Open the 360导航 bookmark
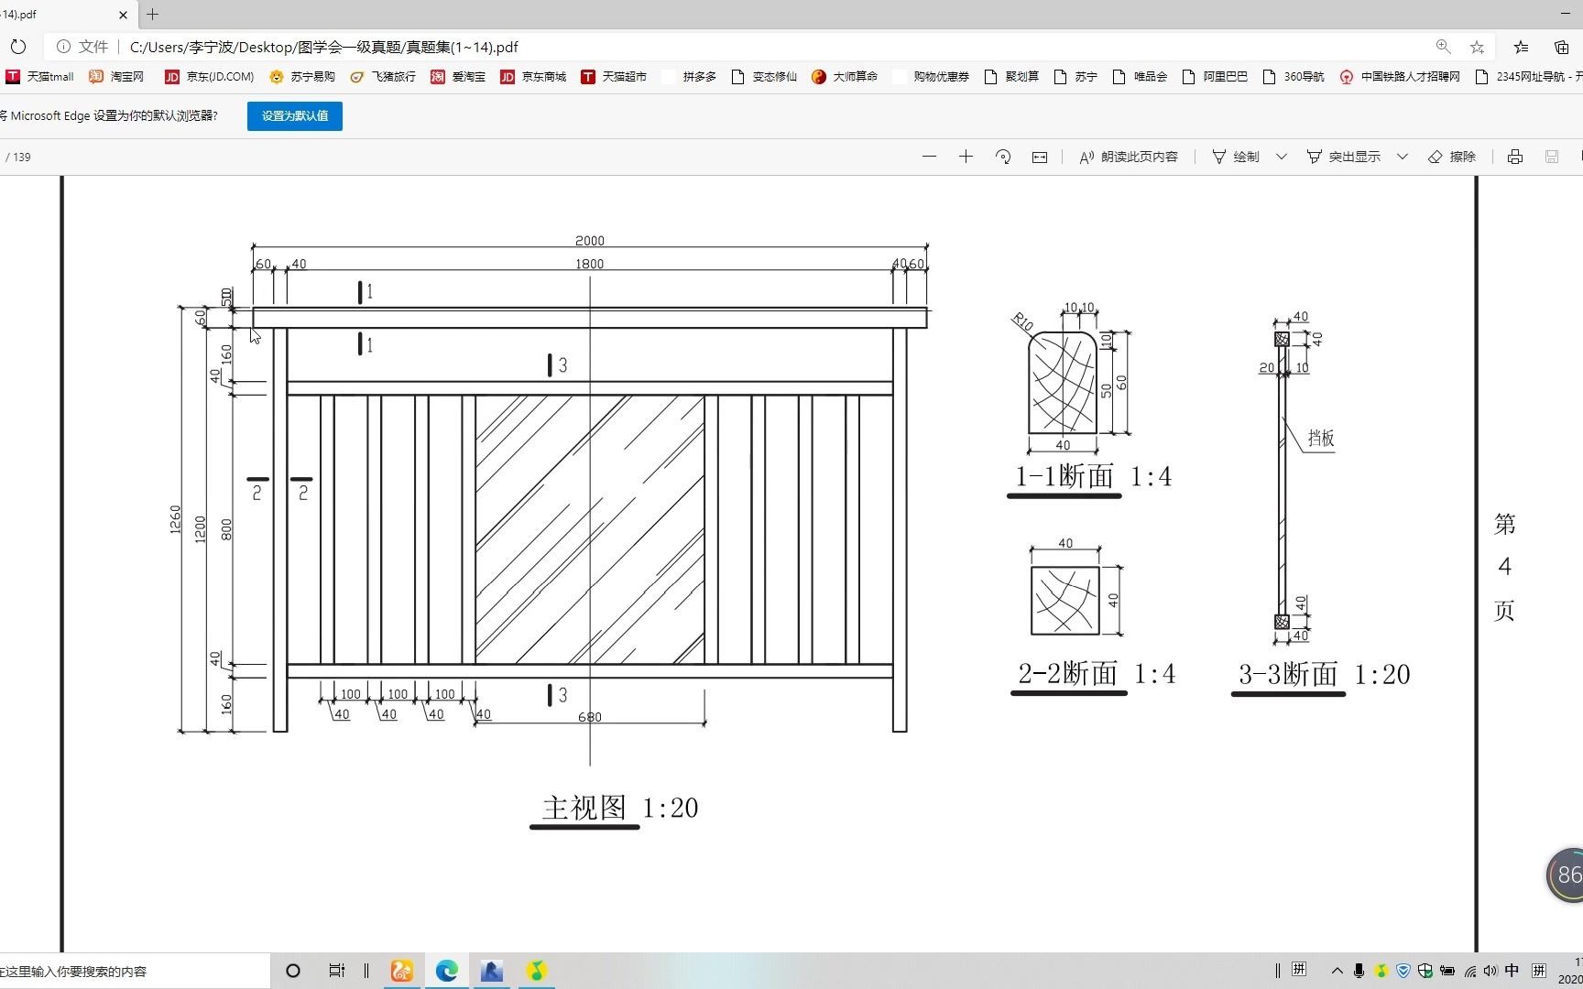The width and height of the screenshot is (1583, 989). pos(1294,77)
